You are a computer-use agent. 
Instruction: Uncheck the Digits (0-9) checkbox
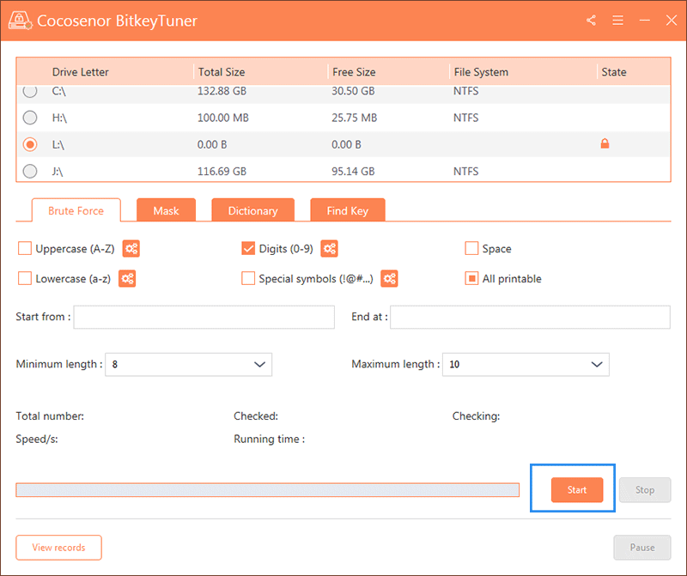248,248
